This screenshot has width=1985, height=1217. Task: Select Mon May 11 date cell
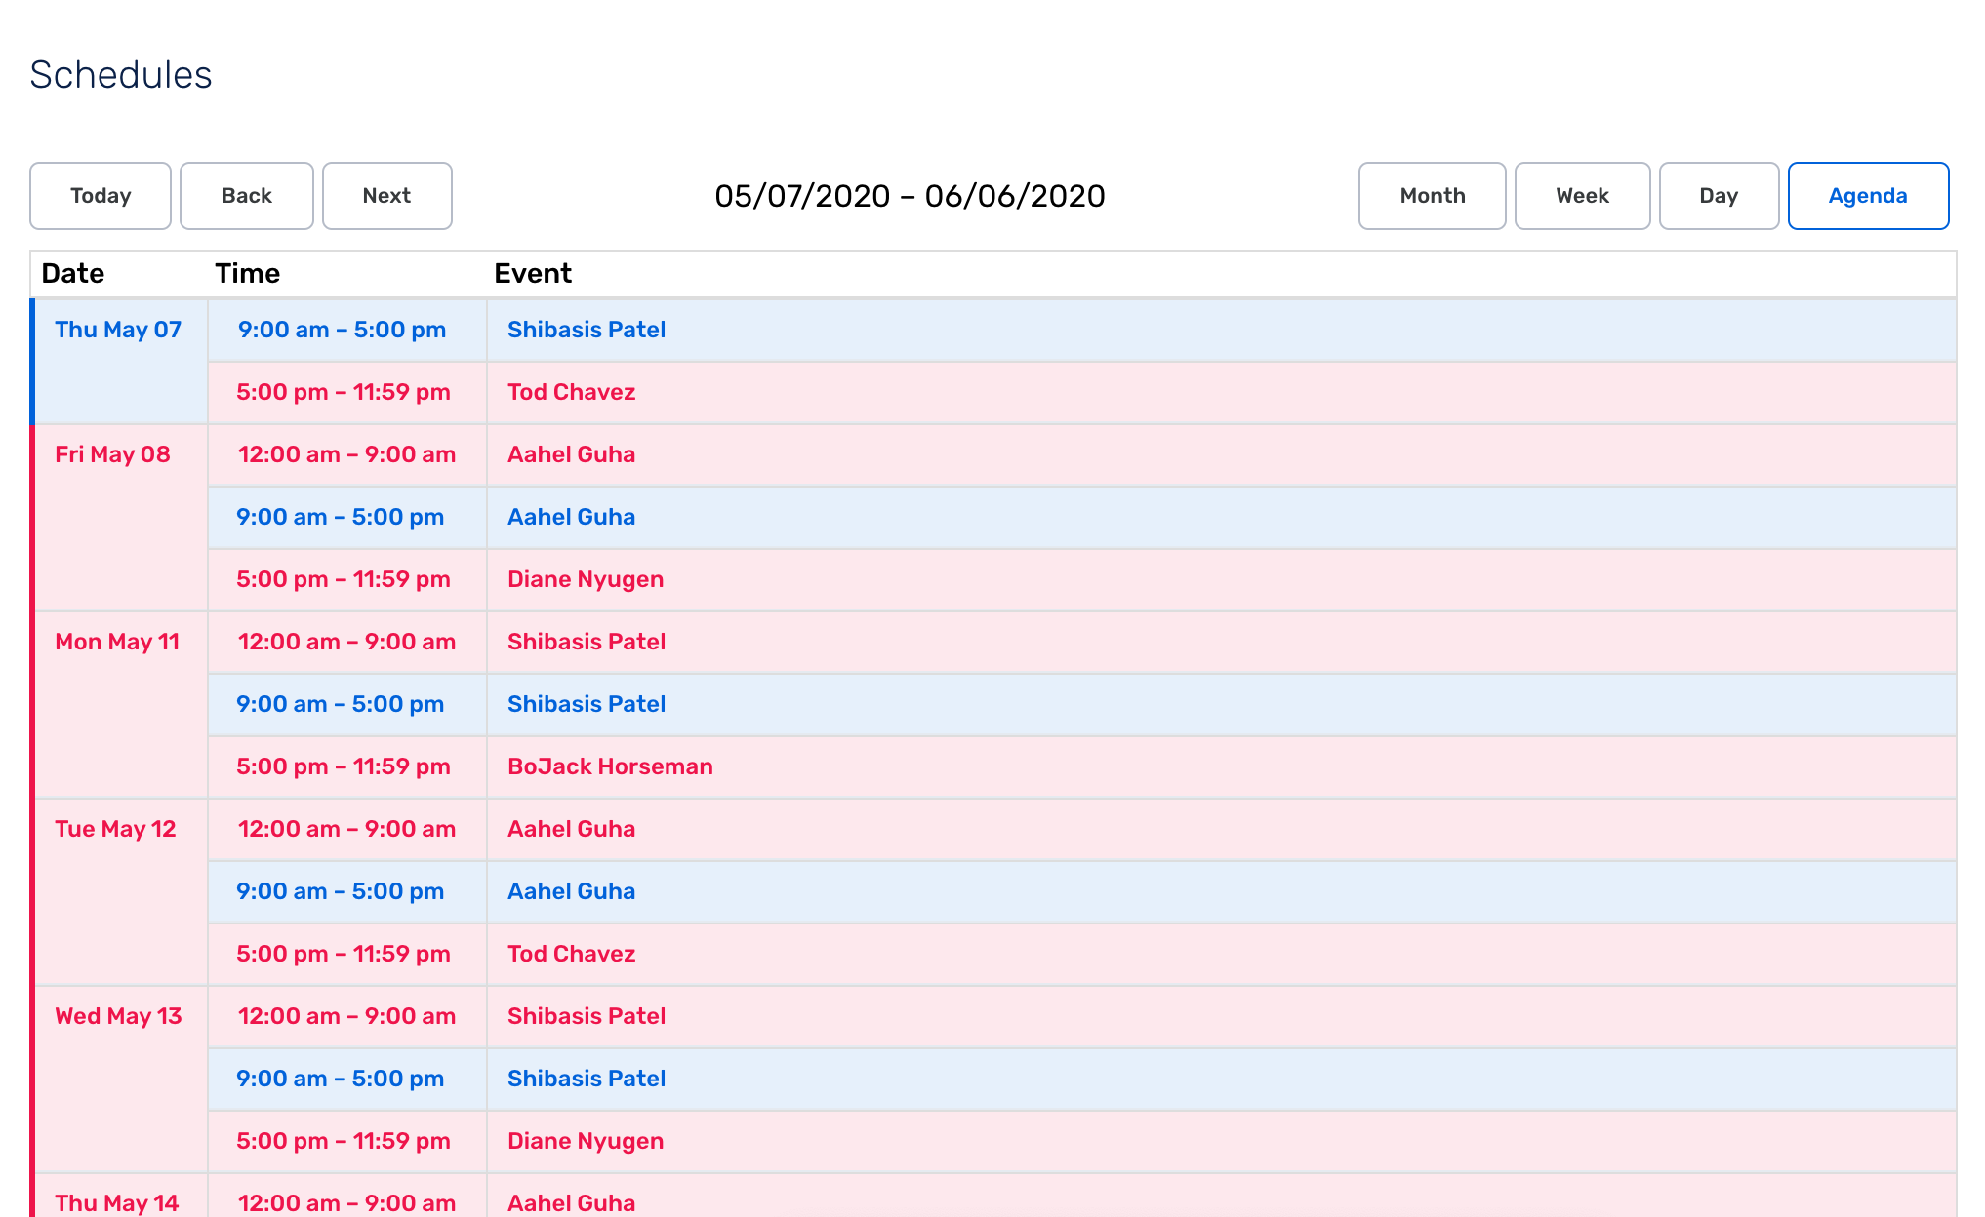point(121,704)
